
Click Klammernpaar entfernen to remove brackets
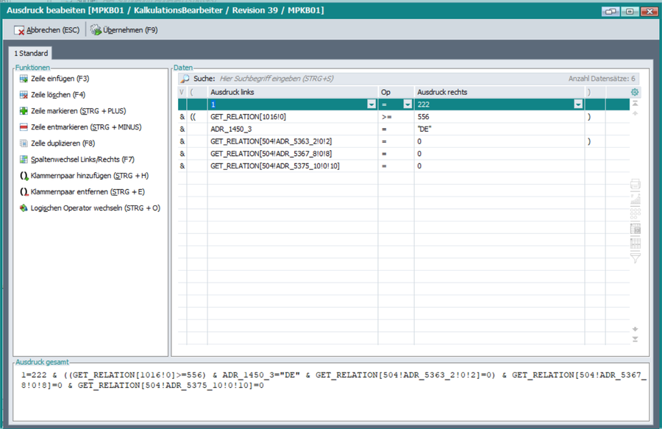(x=87, y=192)
